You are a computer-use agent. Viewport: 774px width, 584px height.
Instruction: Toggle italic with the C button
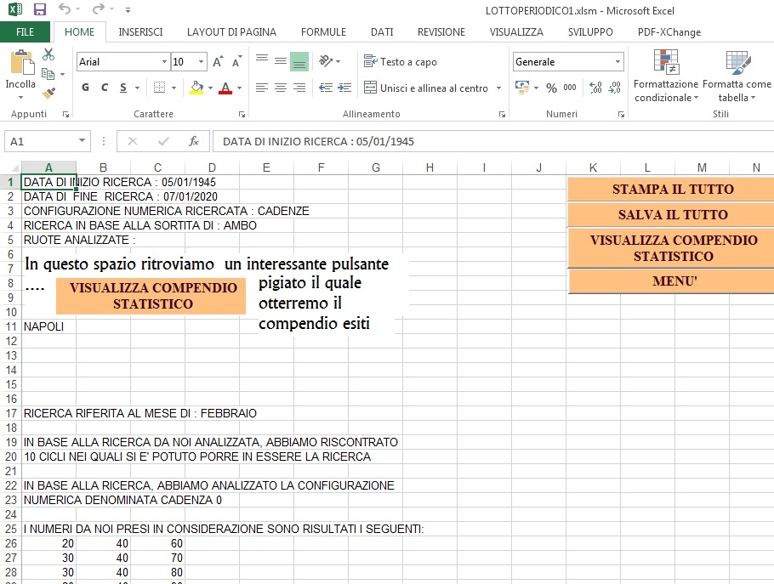point(104,88)
